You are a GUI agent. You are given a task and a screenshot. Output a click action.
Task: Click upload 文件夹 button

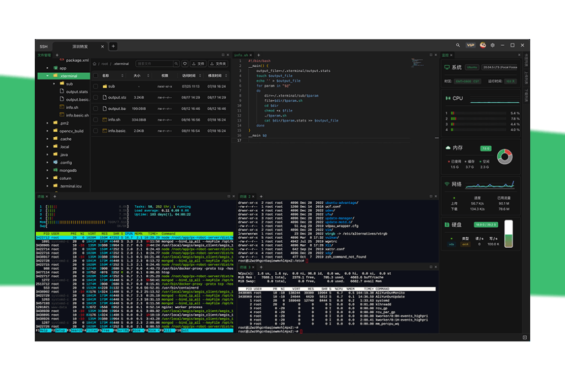tap(218, 64)
